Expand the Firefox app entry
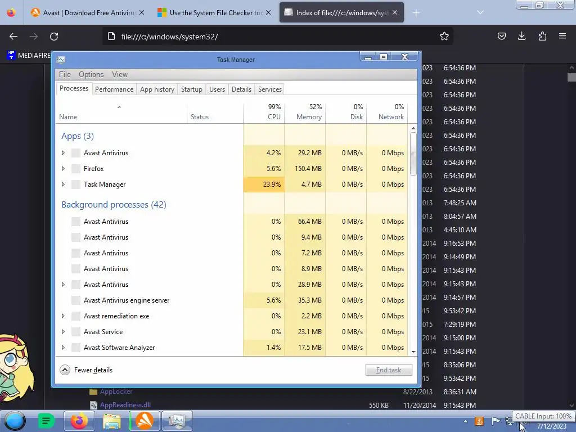The width and height of the screenshot is (576, 432). pos(63,169)
